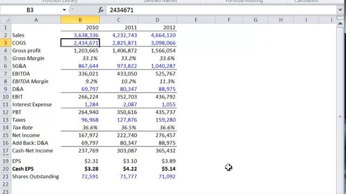Click the formula bar showing 2434671

click(221, 10)
